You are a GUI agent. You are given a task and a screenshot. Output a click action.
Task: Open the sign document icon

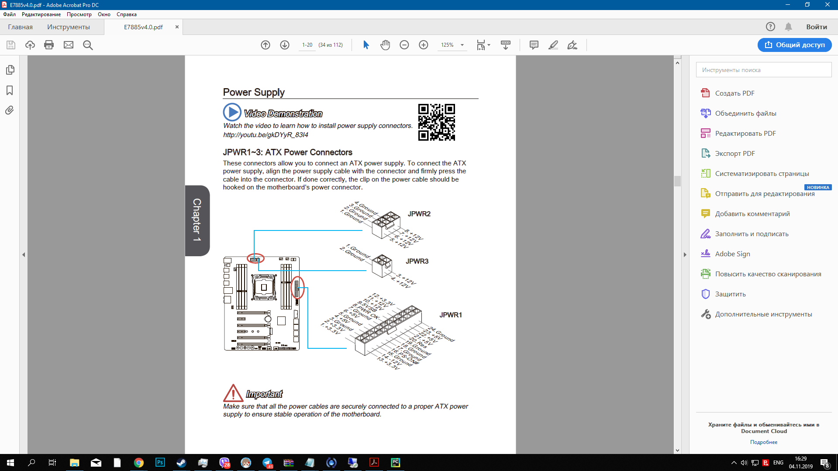point(572,45)
